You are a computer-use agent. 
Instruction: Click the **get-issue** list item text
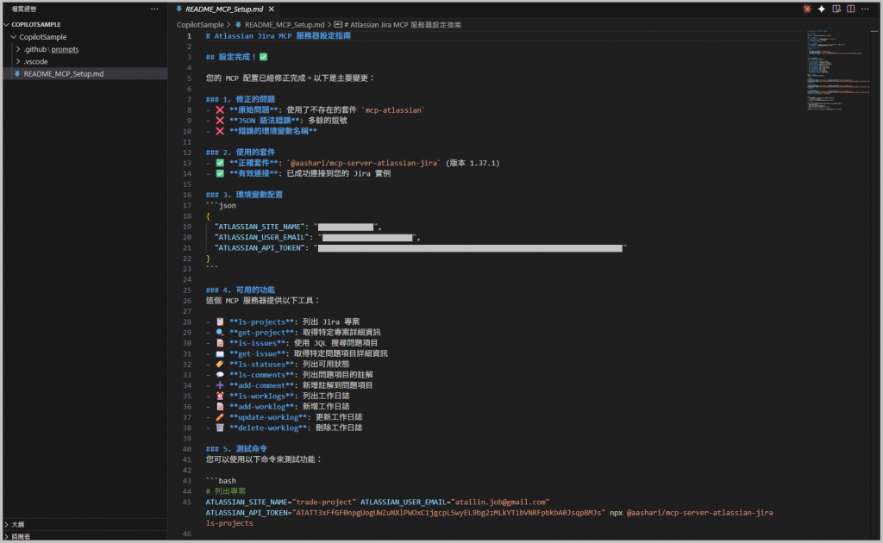(257, 354)
